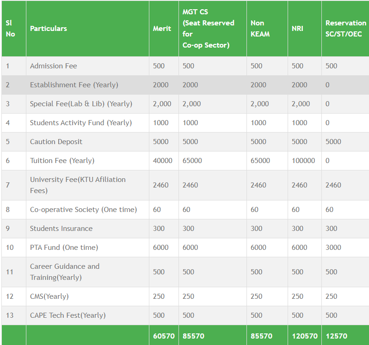This screenshot has height=345, width=369.
Task: Select the NRI tuition value 100000
Action: tap(303, 161)
